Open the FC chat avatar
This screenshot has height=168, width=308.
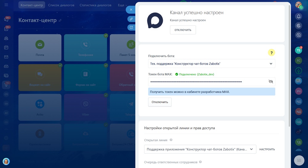pos(298,60)
